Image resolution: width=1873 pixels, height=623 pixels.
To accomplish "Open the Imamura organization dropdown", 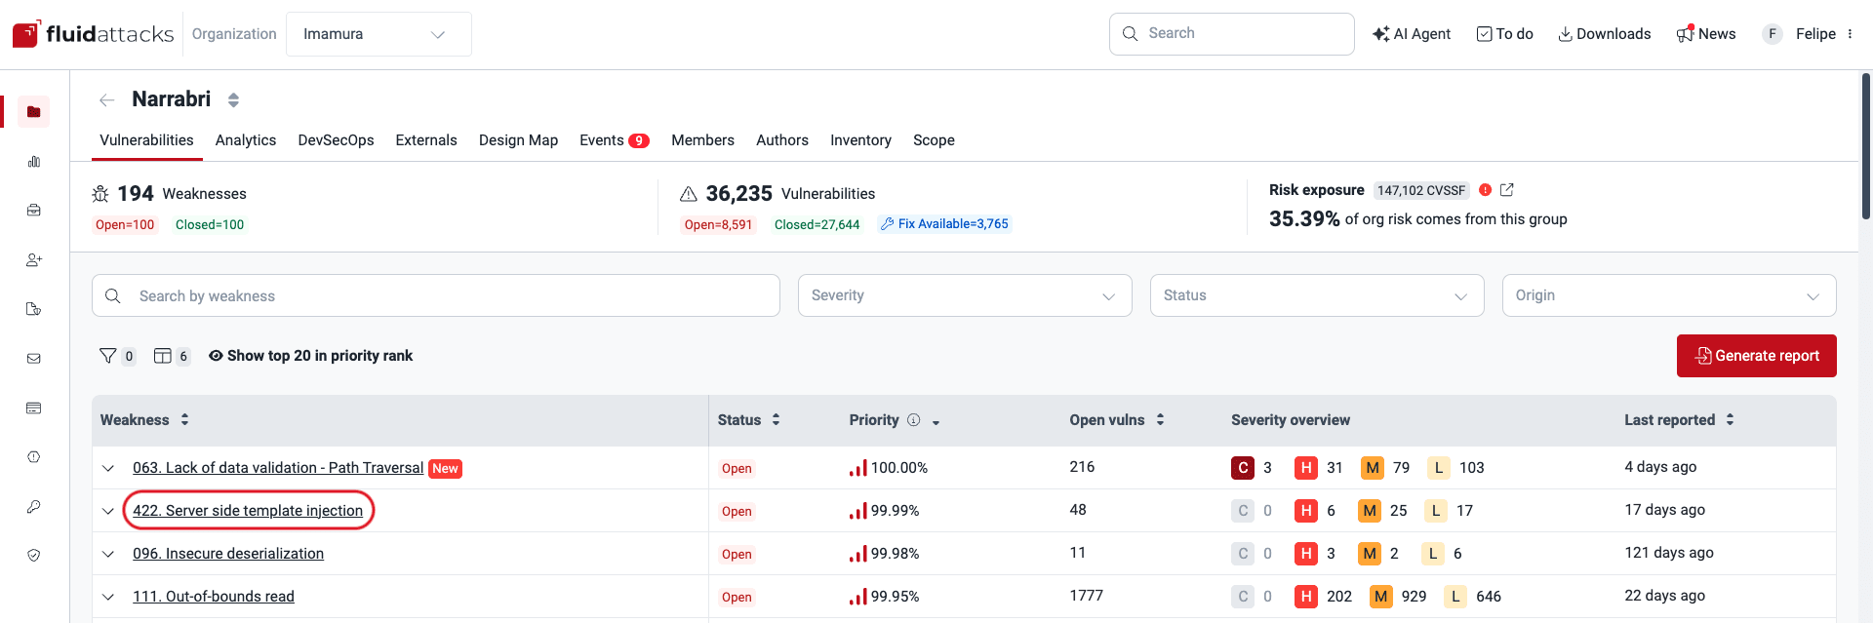I will coord(378,34).
